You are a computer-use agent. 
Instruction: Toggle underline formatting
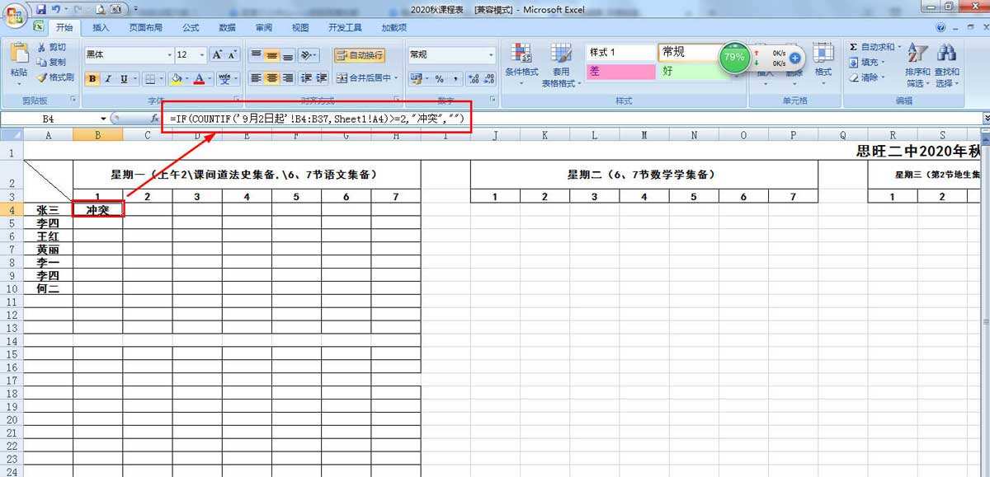pos(124,79)
